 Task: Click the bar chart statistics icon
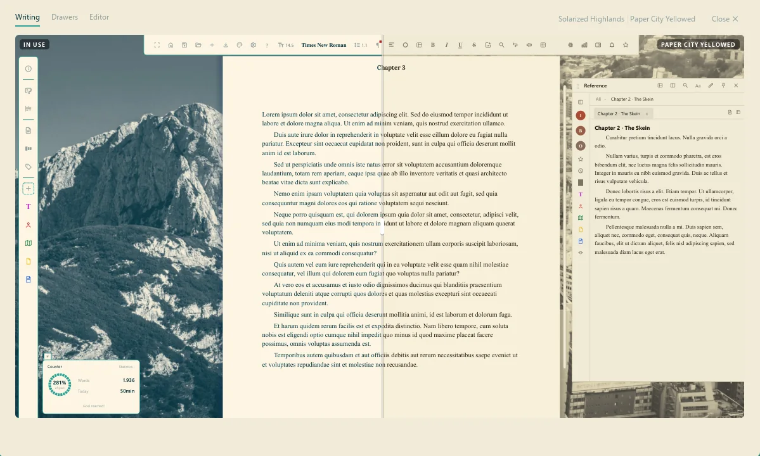point(584,45)
